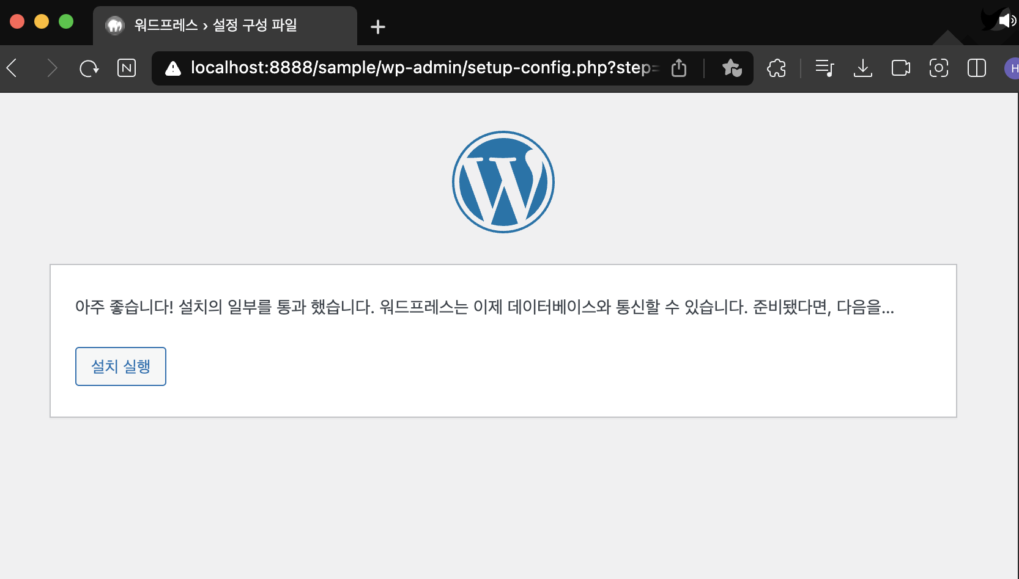Close the window with the red button
The width and height of the screenshot is (1019, 579).
[17, 21]
